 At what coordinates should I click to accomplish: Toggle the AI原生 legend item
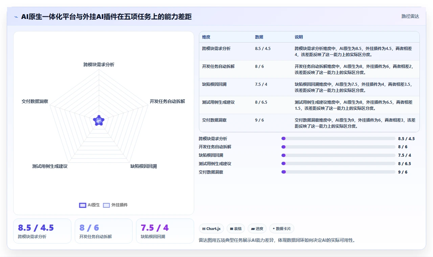[90, 205]
